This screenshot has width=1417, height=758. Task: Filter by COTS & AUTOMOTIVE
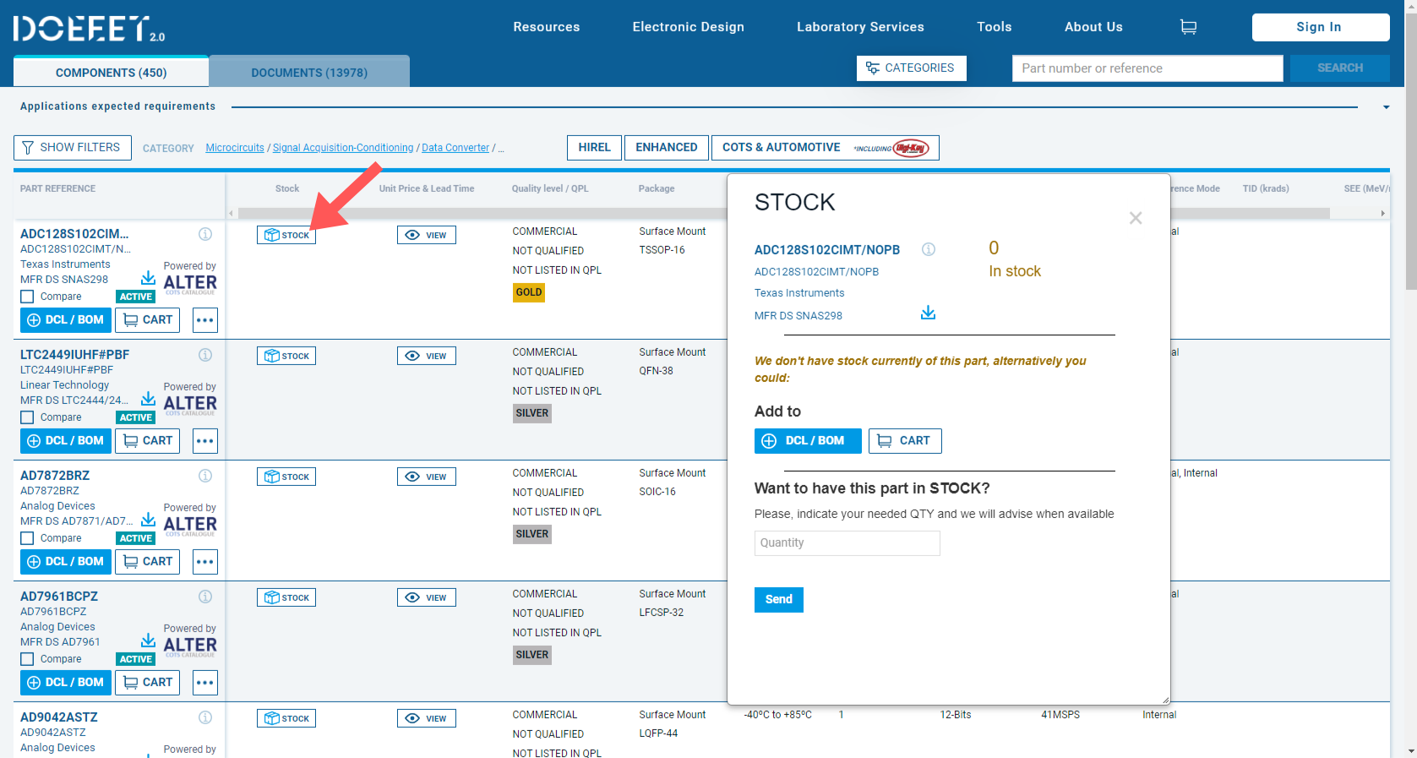tap(825, 148)
